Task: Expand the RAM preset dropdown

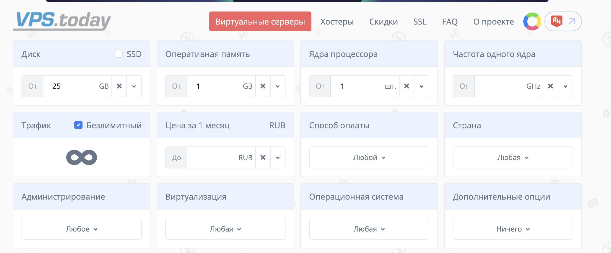Action: (x=278, y=86)
